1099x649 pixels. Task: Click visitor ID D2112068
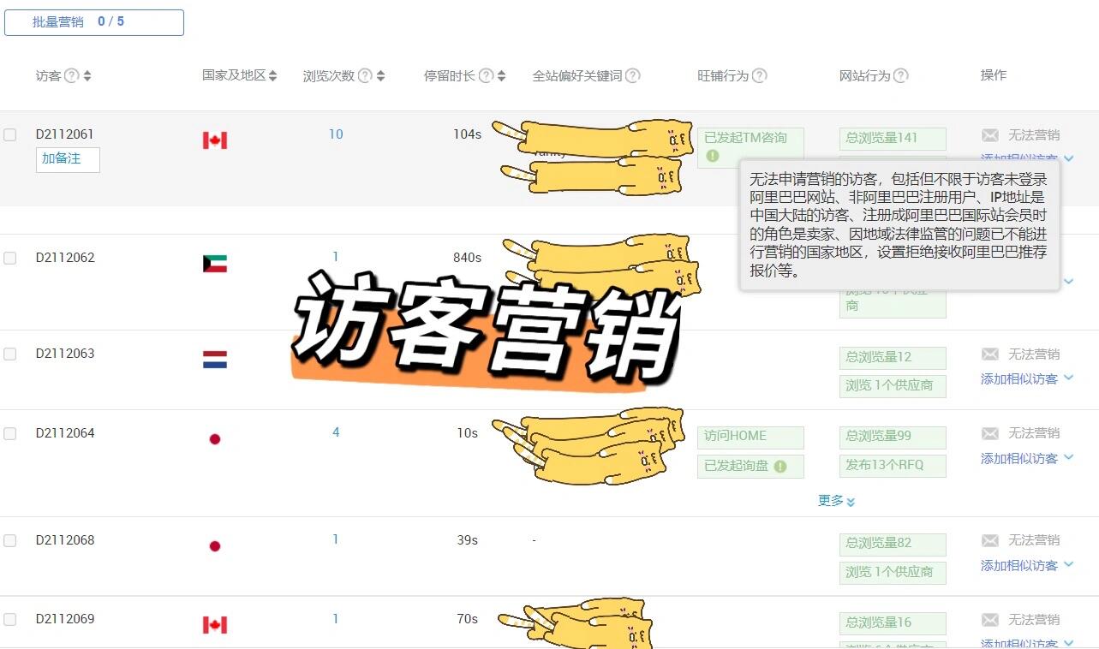[x=65, y=540]
